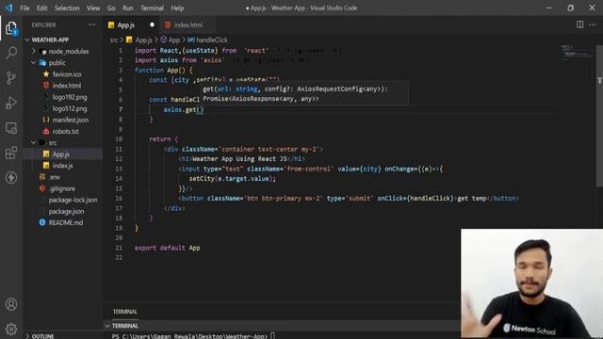The image size is (603, 339).
Task: Open the Source Control view
Action: [x=11, y=77]
